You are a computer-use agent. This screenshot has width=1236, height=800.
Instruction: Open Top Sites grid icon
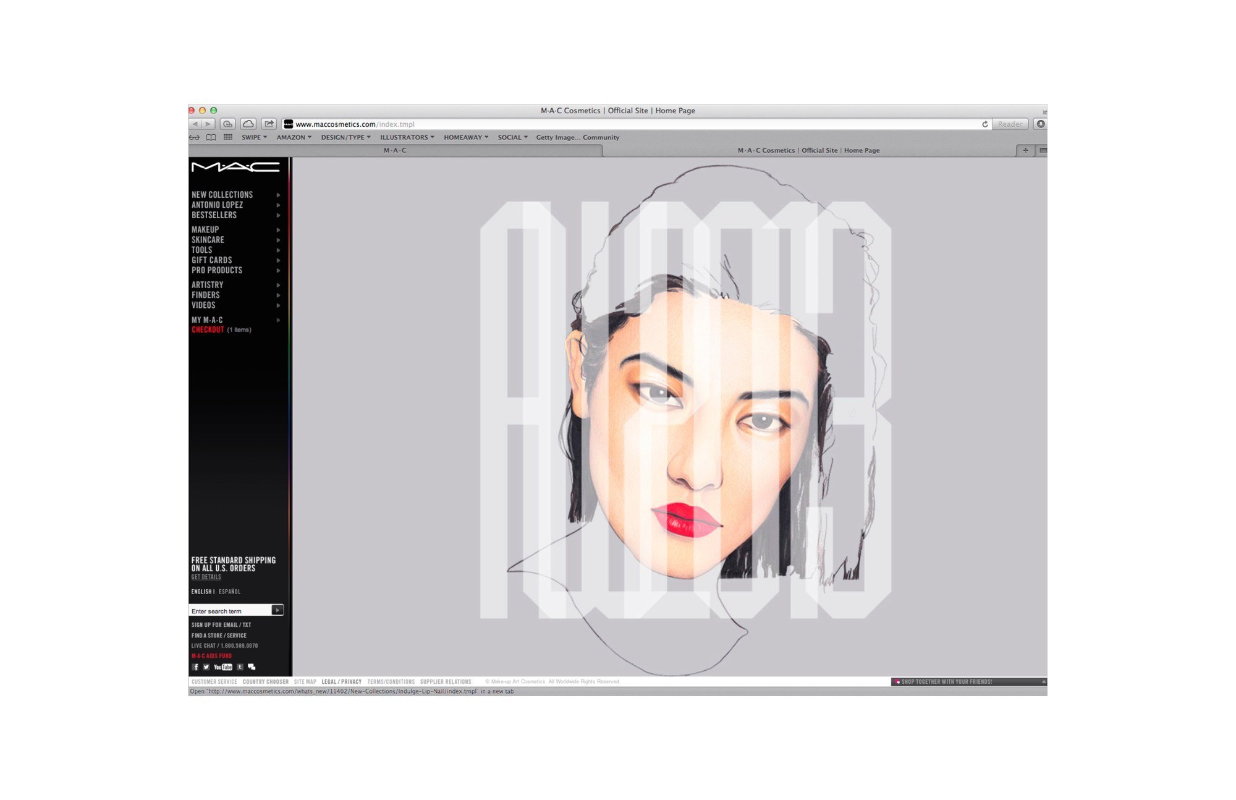coord(228,137)
